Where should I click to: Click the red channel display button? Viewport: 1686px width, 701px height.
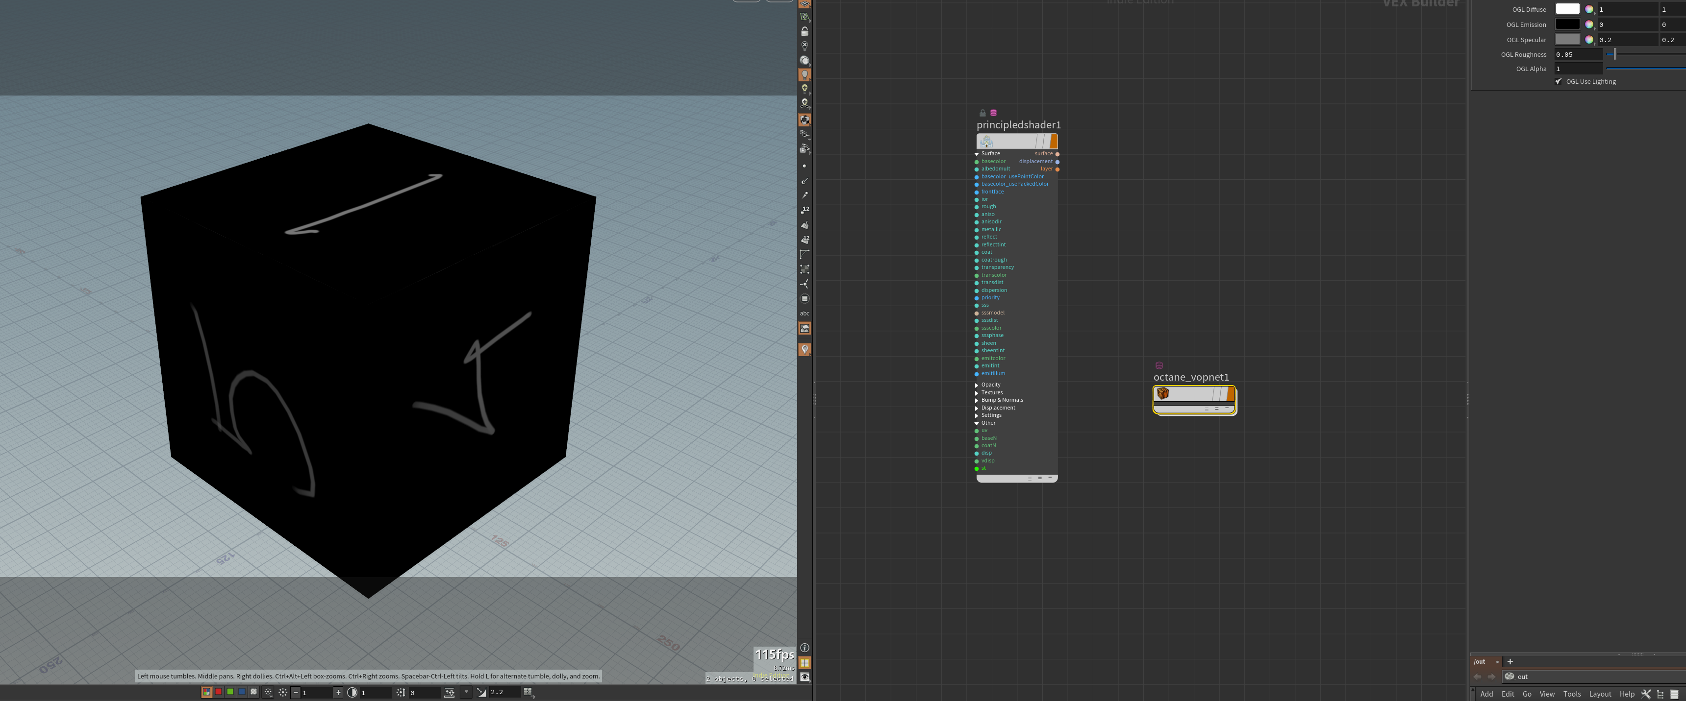(219, 692)
